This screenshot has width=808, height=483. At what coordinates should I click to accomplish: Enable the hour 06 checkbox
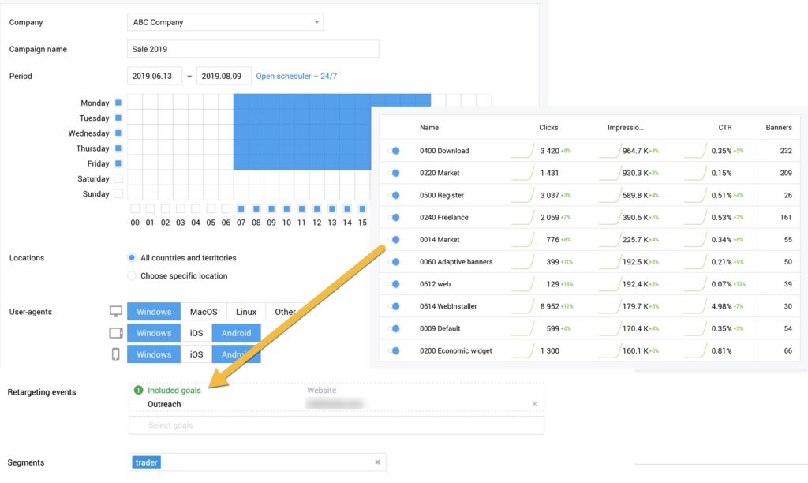226,209
